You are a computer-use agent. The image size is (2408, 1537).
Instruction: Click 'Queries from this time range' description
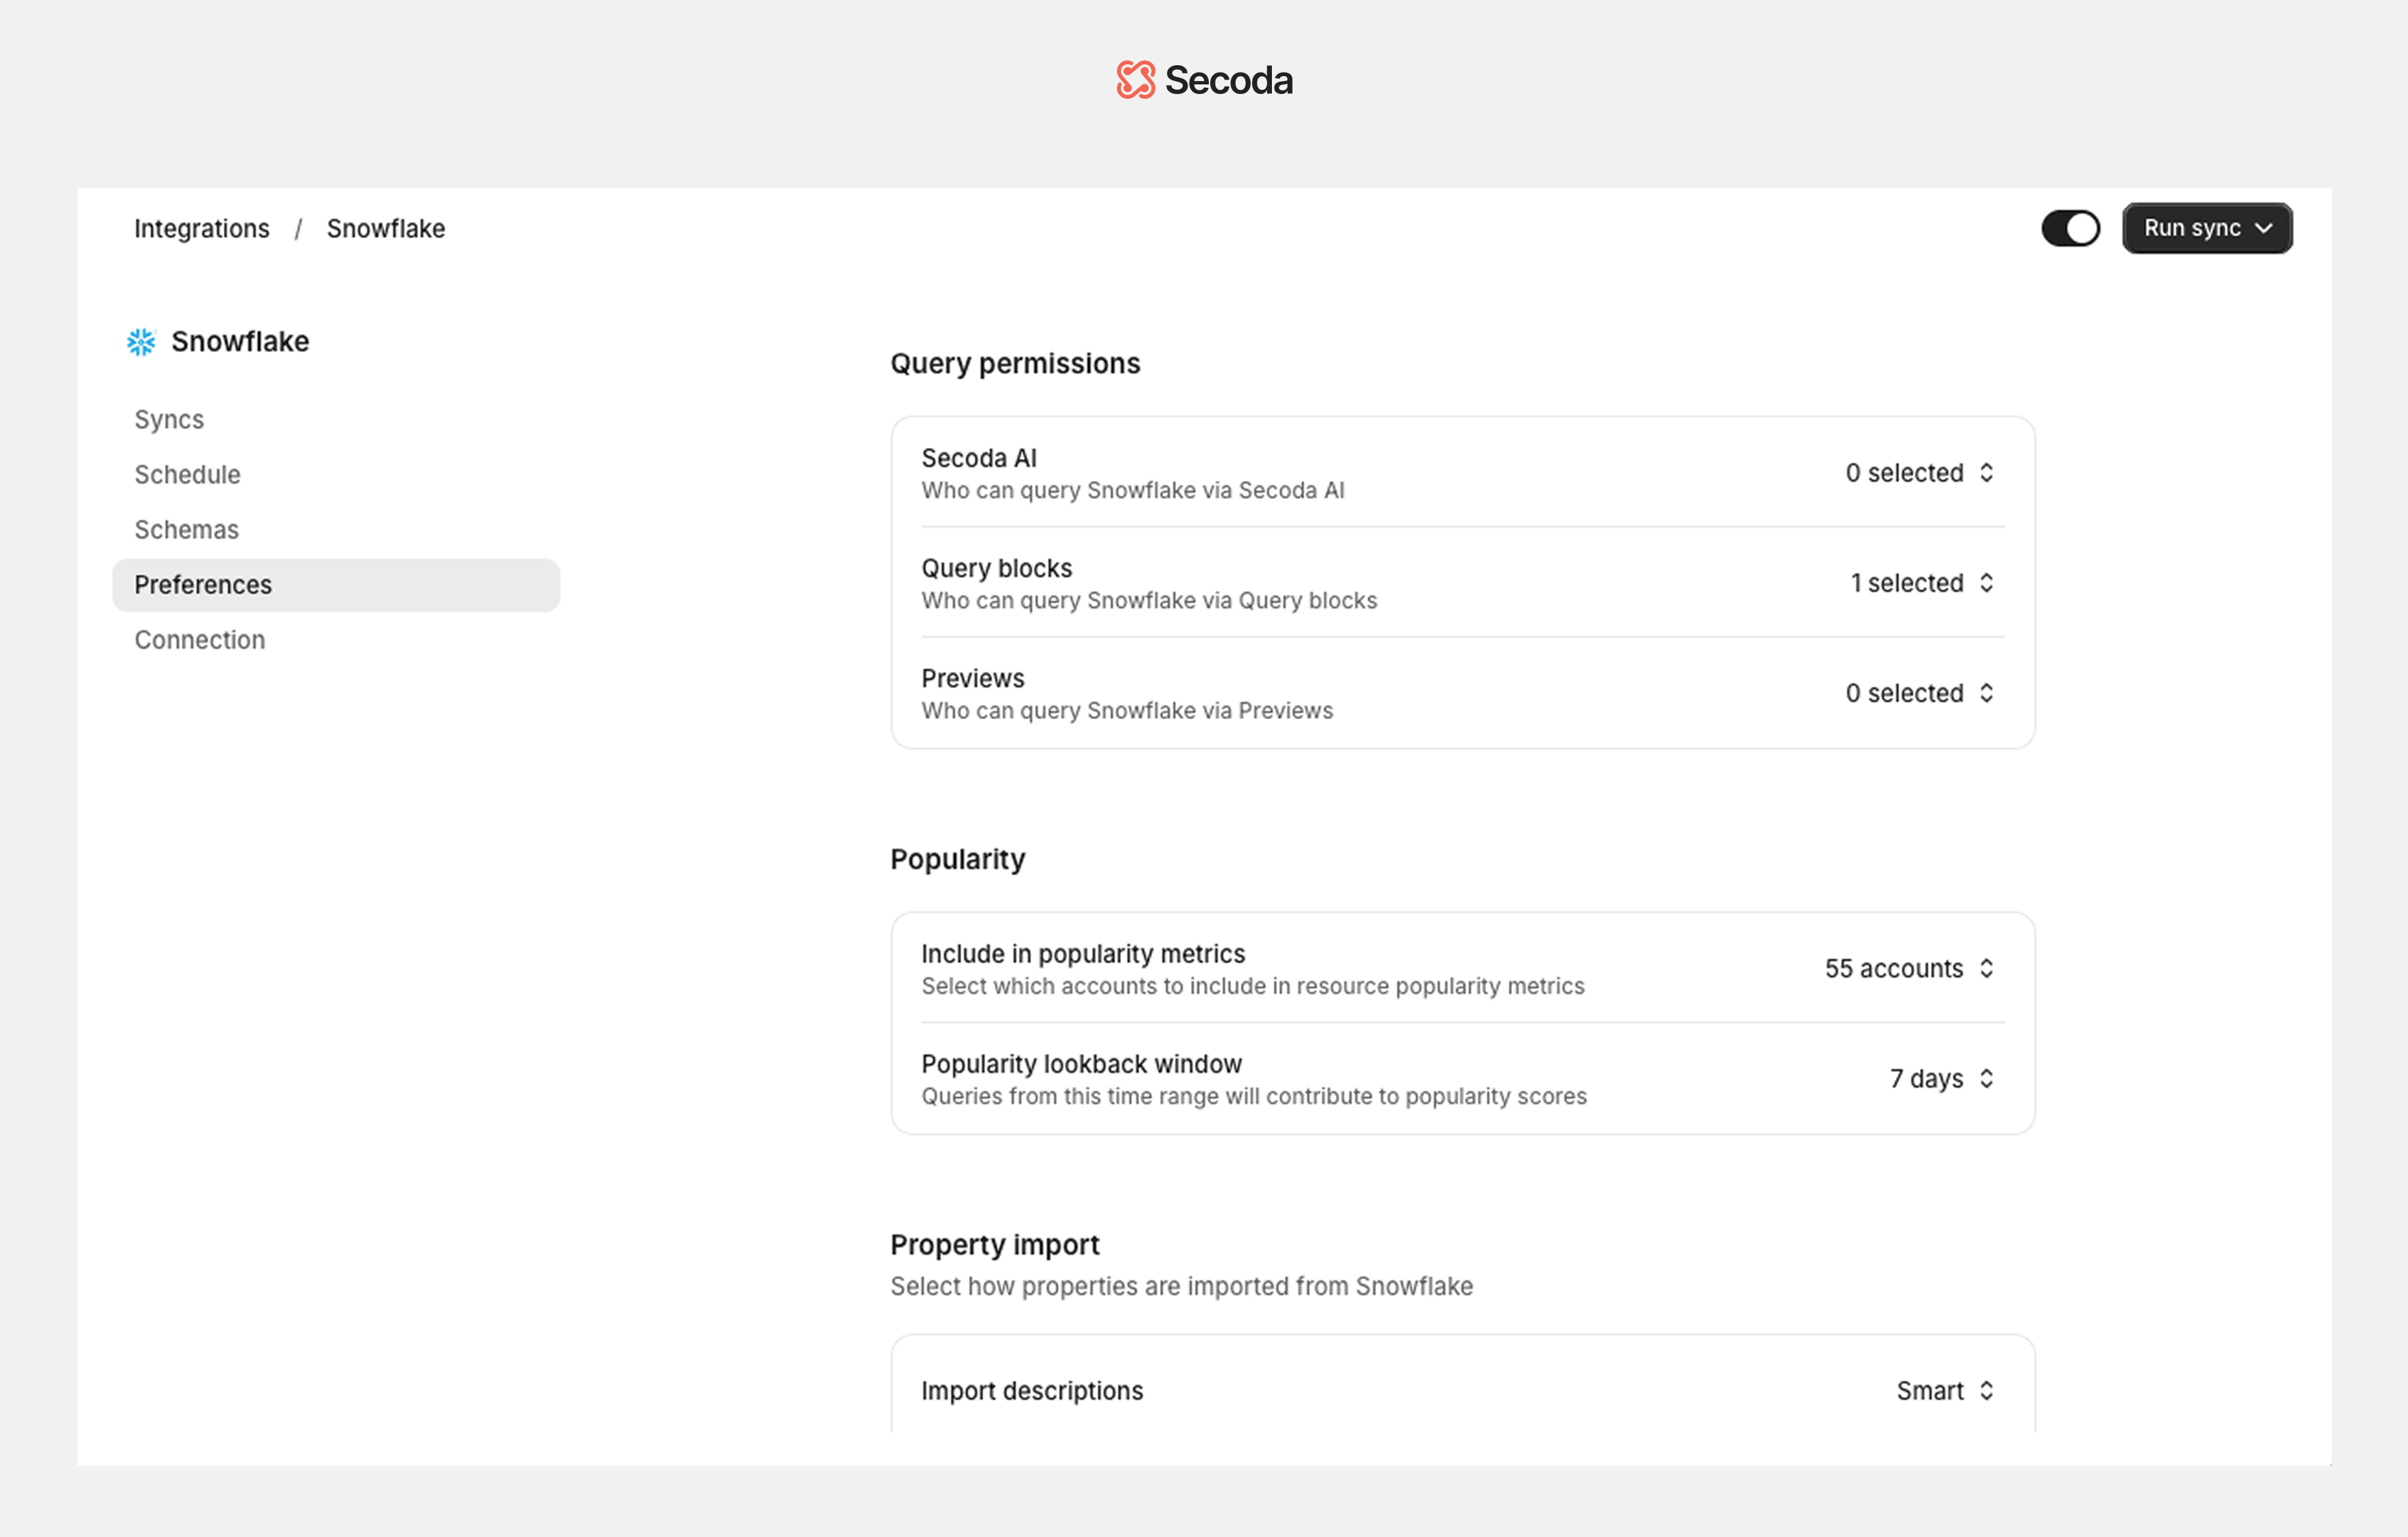tap(1254, 1096)
